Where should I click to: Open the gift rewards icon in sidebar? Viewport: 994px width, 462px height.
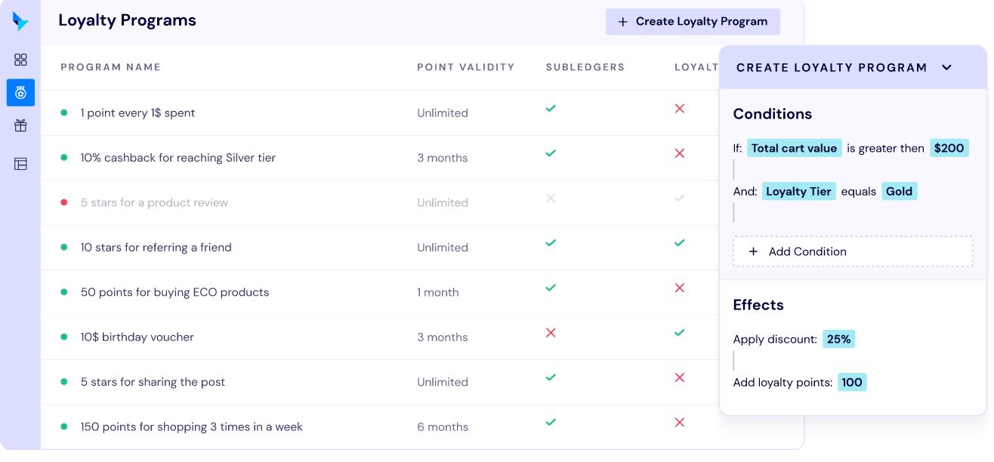tap(20, 125)
